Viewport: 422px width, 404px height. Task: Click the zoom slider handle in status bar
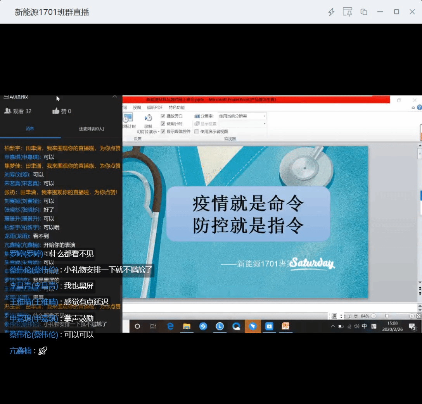click(387, 316)
